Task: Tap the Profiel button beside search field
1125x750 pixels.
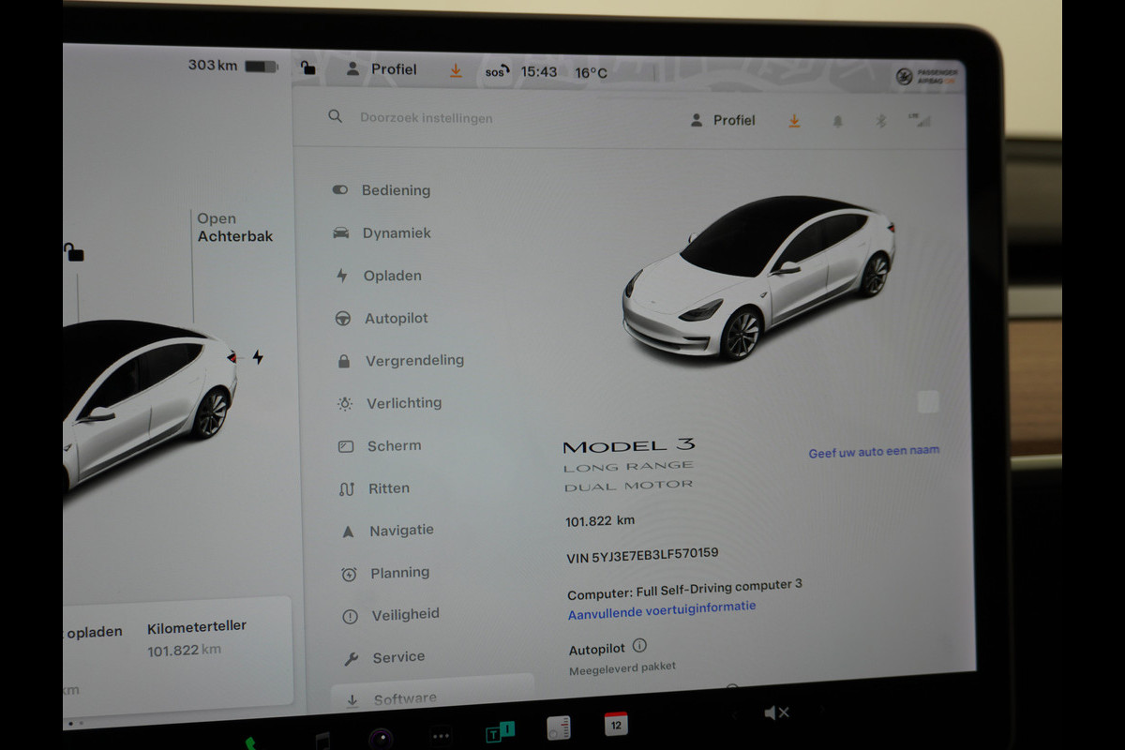Action: (723, 120)
